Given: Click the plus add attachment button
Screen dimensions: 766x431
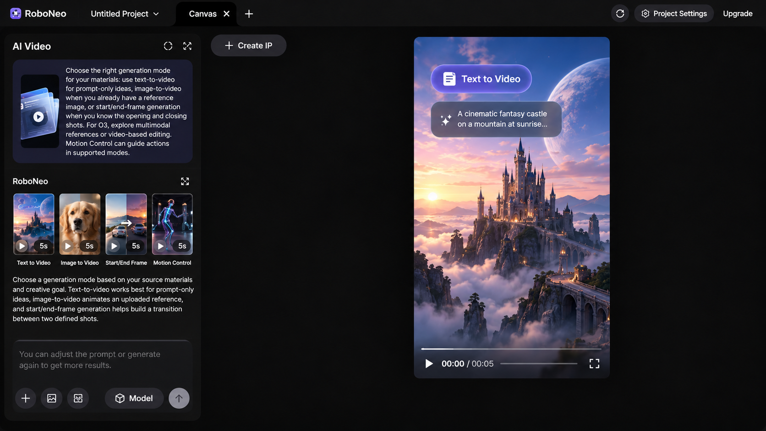Looking at the screenshot, I should pos(26,398).
